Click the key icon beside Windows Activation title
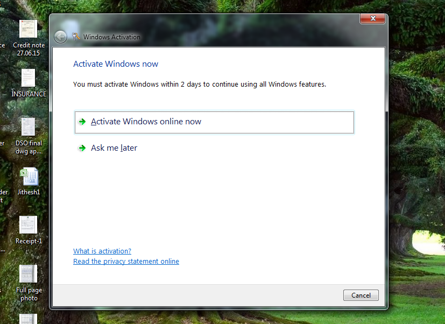445x324 pixels. coord(76,37)
